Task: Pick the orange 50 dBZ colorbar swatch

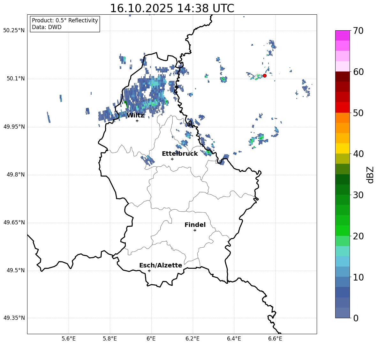Action: [x=342, y=117]
